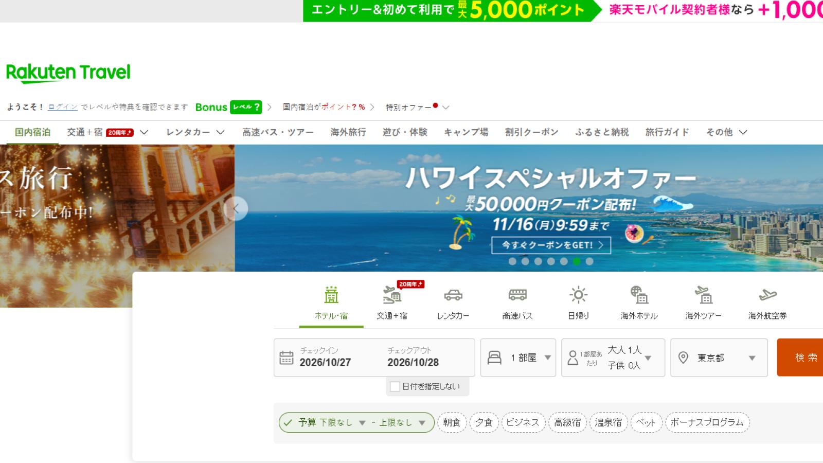Toggle the 温泉宿 filter chip

coord(609,422)
